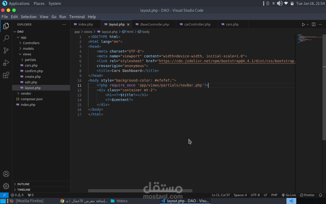Image resolution: width=326 pixels, height=204 pixels.
Task: Open Run and Debug view icon
Action: click(6, 63)
